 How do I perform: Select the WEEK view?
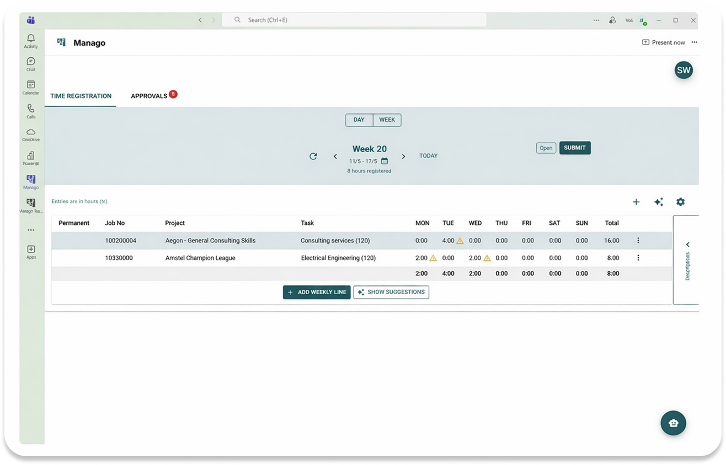tap(387, 120)
